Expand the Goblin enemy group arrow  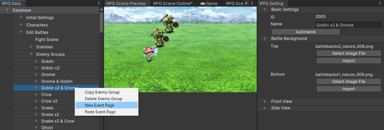tap(36, 61)
